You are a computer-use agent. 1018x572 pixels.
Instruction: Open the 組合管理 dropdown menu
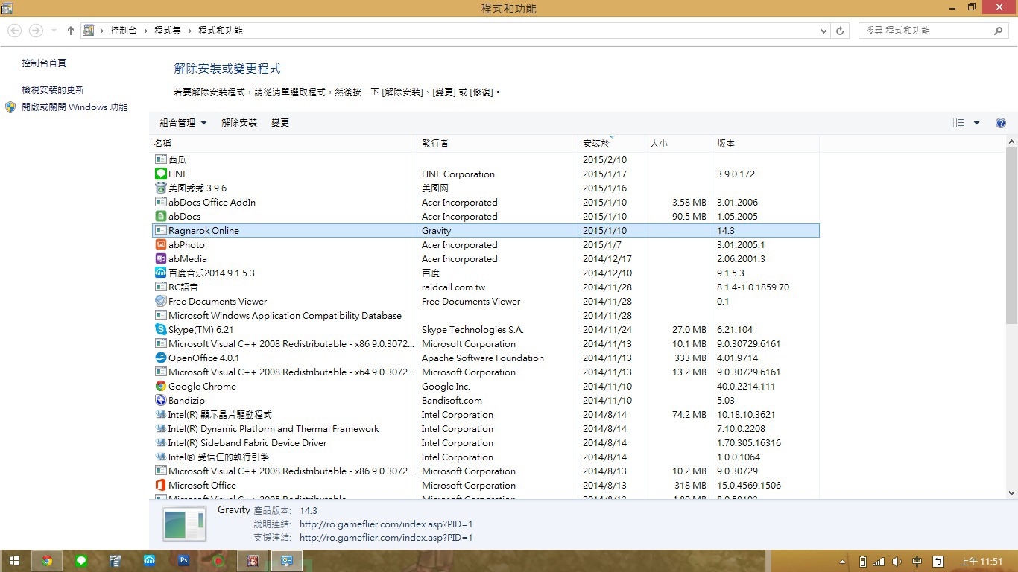coord(183,123)
